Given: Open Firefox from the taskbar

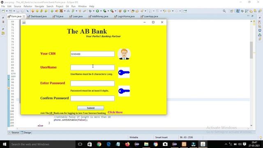Looking at the screenshot, I should point(127,144).
